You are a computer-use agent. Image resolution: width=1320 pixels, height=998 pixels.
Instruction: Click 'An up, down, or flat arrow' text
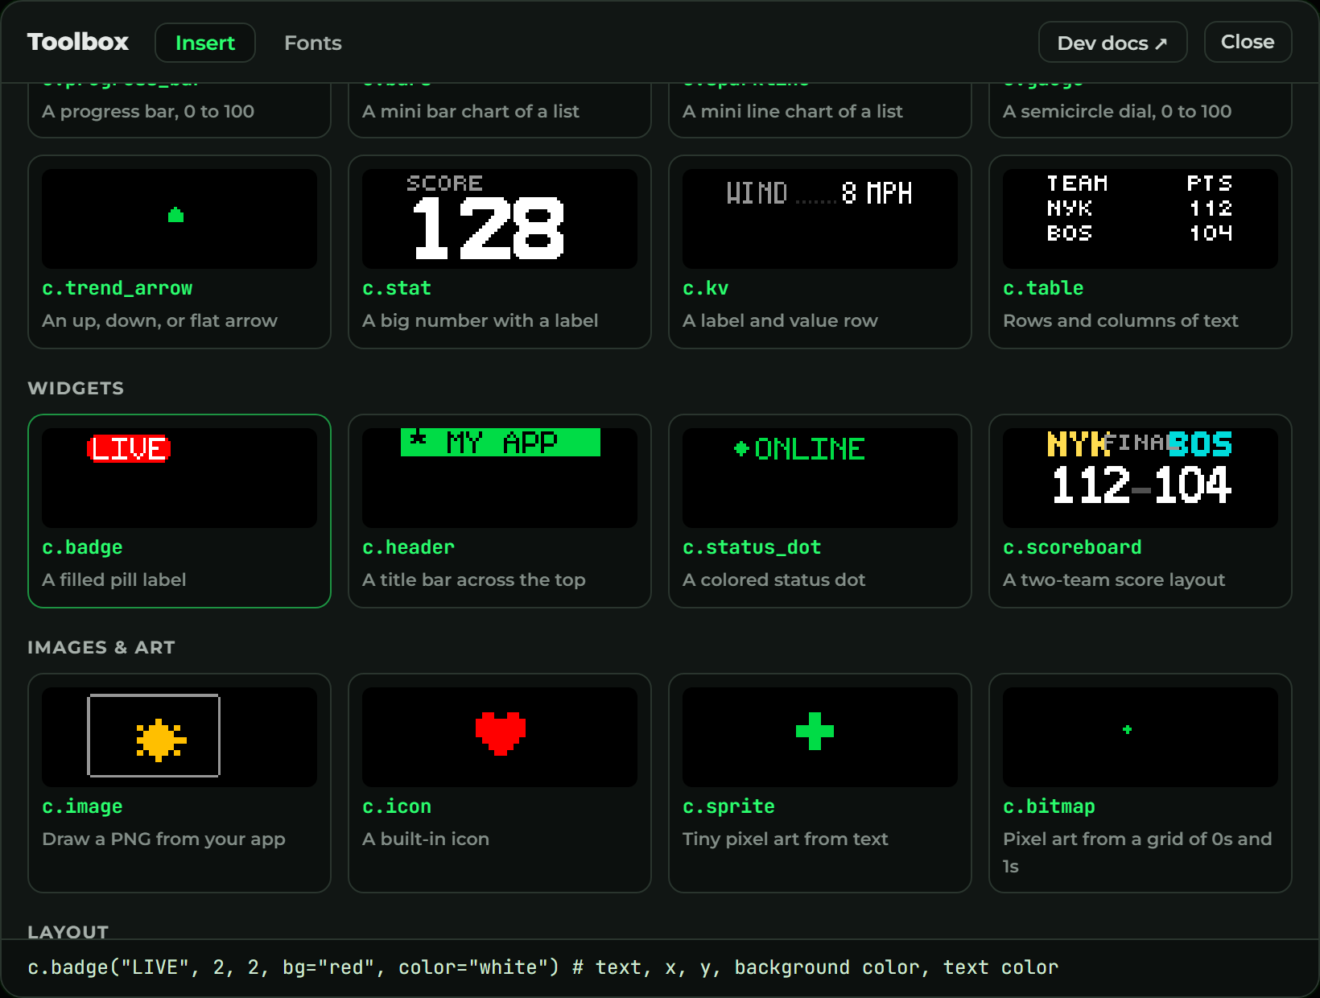pyautogui.click(x=159, y=320)
